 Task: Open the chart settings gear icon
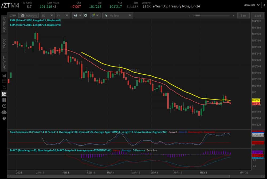[x=85, y=15]
